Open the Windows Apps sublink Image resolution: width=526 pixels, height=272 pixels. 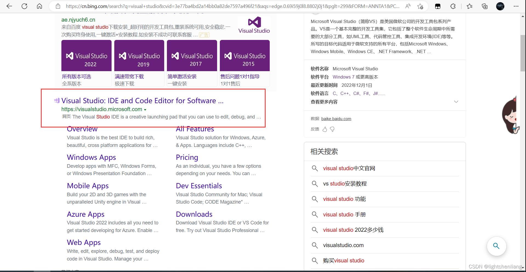tap(91, 157)
